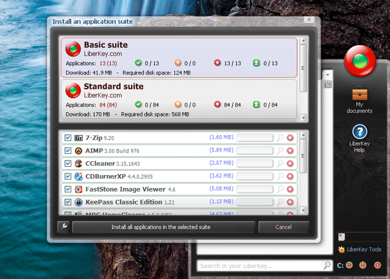Viewport: 390px width, 279px height.
Task: Click the red plus icon in Basic suite
Action: point(218,63)
